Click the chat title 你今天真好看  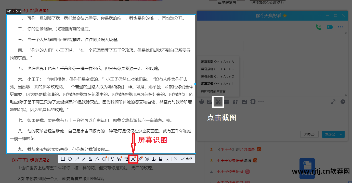pyautogui.click(x=269, y=16)
